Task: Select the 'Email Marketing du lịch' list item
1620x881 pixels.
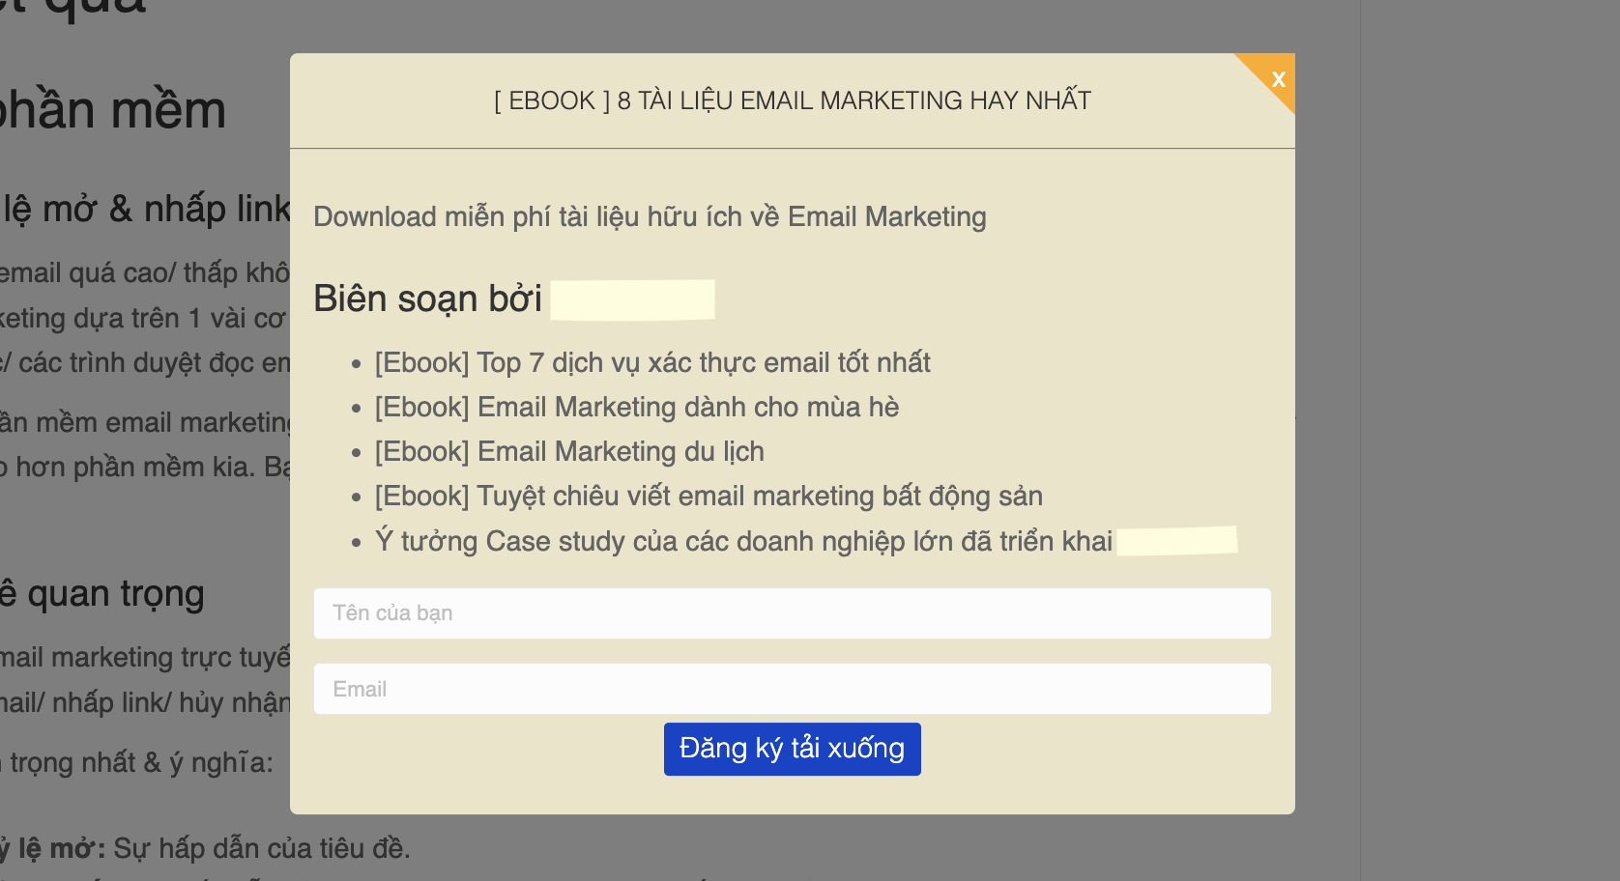Action: click(x=569, y=452)
